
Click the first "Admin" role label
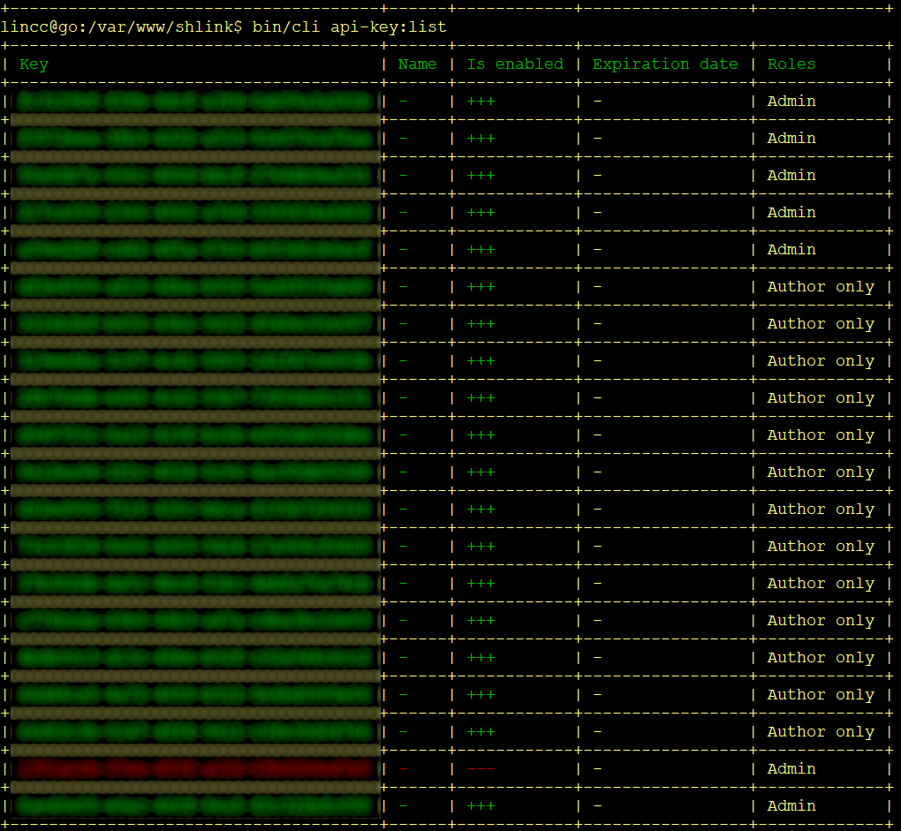[791, 101]
